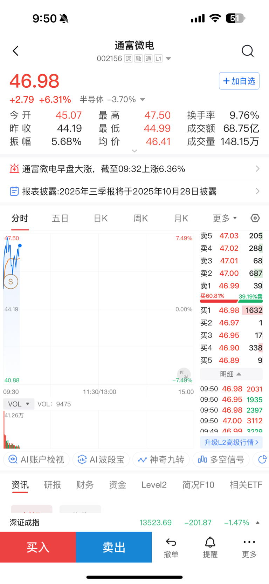Tap 换手率 9.76% value
The height and width of the screenshot is (584, 269).
tap(244, 115)
